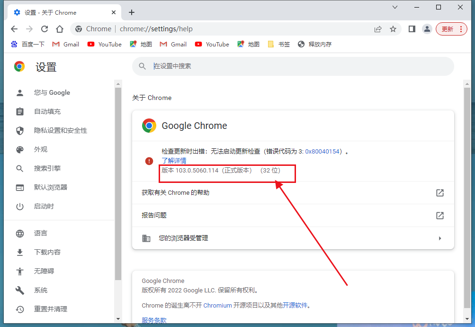Open the second 地图 bookmark
Viewport: 475px width, 327px height.
(x=249, y=44)
